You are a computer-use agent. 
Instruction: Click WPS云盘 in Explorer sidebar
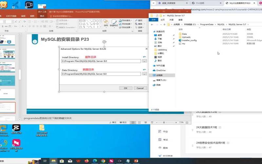coord(160,66)
